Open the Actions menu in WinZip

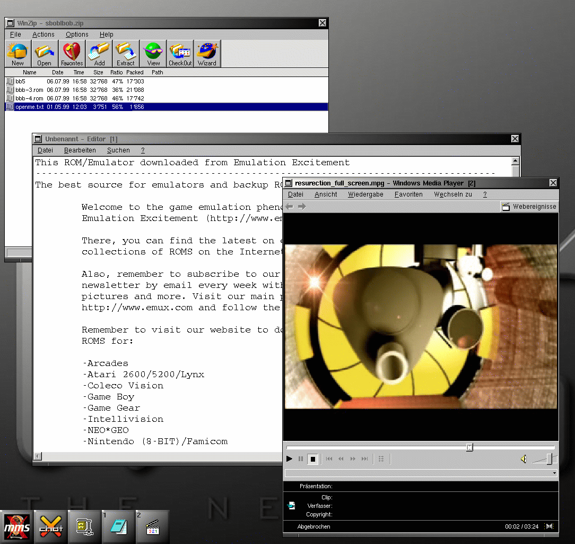point(43,35)
